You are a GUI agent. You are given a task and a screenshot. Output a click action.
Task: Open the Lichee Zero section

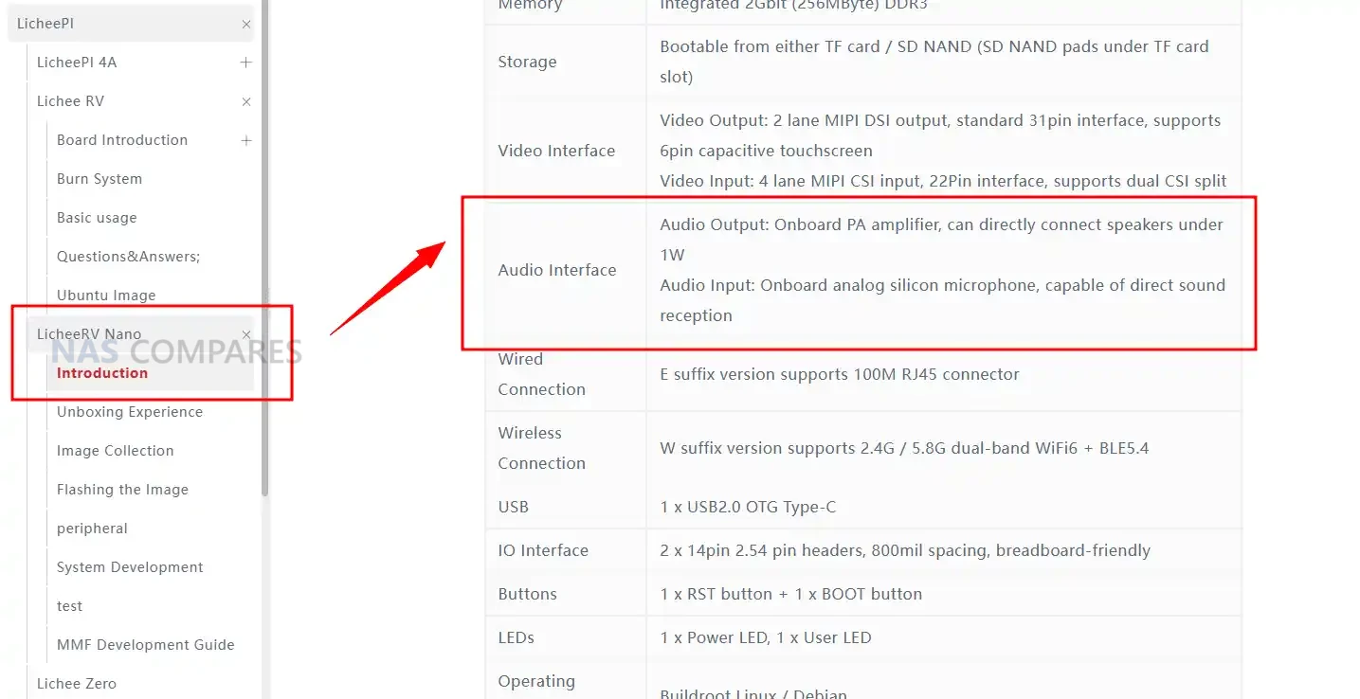[x=77, y=684]
